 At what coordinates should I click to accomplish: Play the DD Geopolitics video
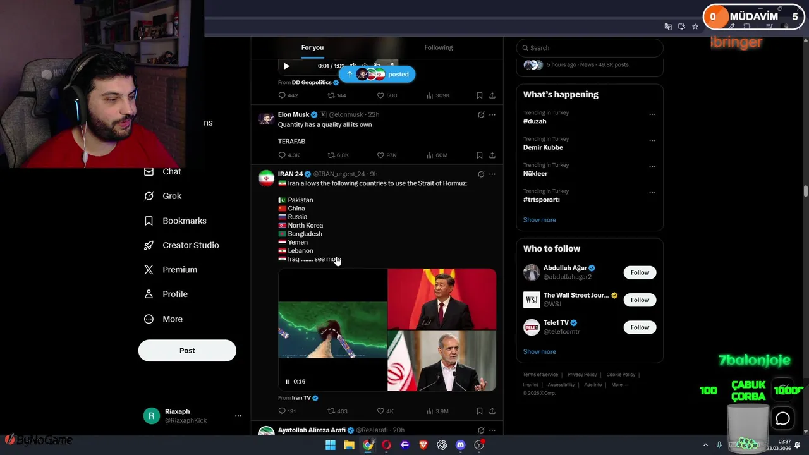(286, 66)
